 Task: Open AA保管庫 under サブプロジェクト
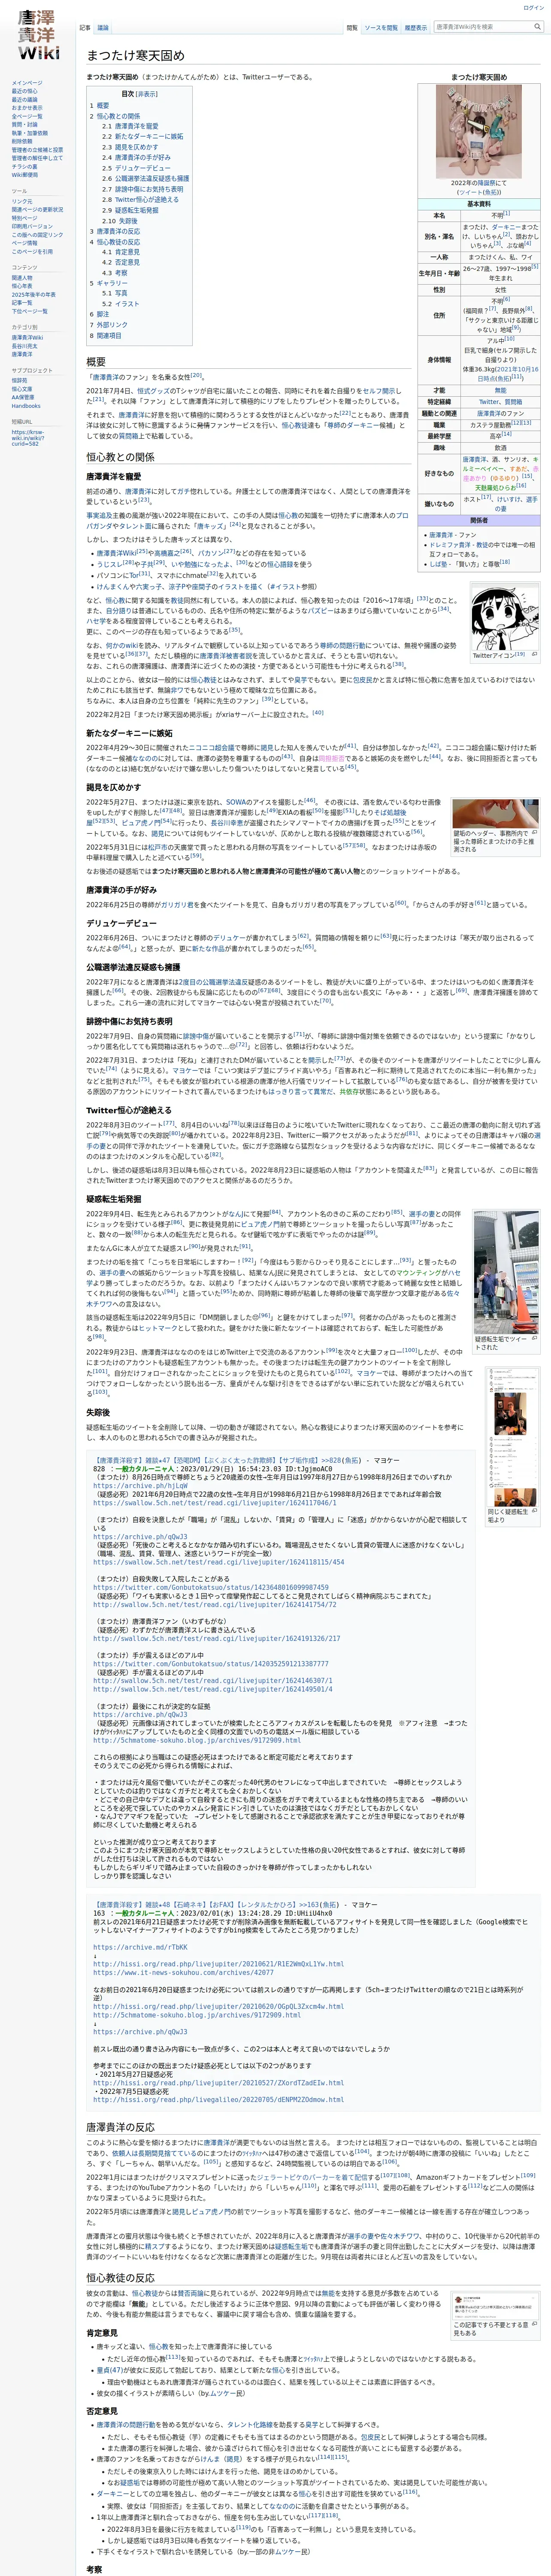[23, 397]
